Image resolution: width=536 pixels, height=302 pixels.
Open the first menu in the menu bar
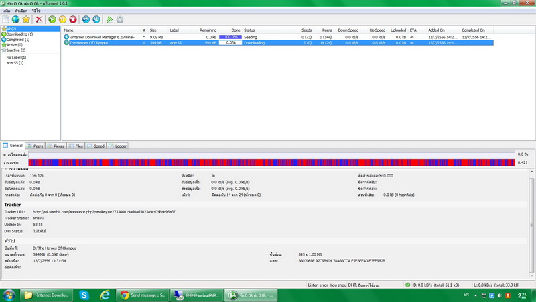6,11
